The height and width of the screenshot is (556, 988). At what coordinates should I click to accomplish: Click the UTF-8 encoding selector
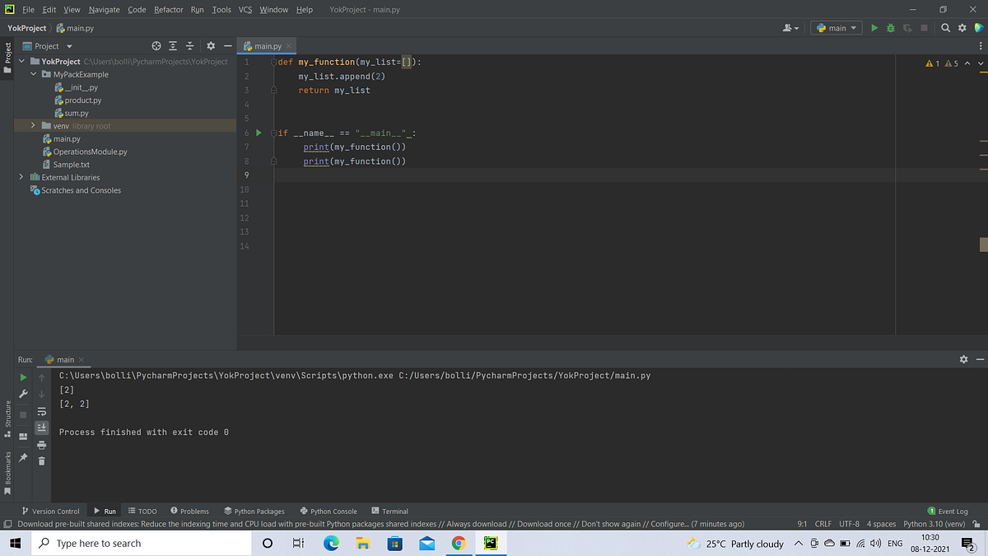[849, 523]
